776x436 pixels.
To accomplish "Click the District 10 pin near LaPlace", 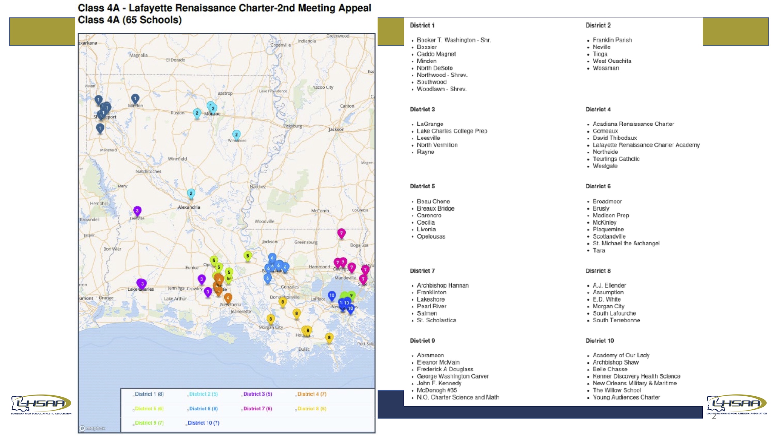I will point(332,295).
